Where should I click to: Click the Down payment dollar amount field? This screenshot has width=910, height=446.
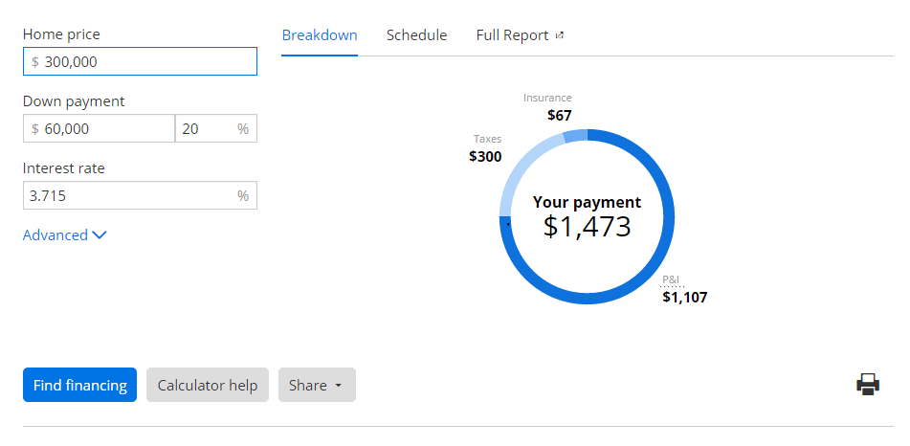click(99, 128)
